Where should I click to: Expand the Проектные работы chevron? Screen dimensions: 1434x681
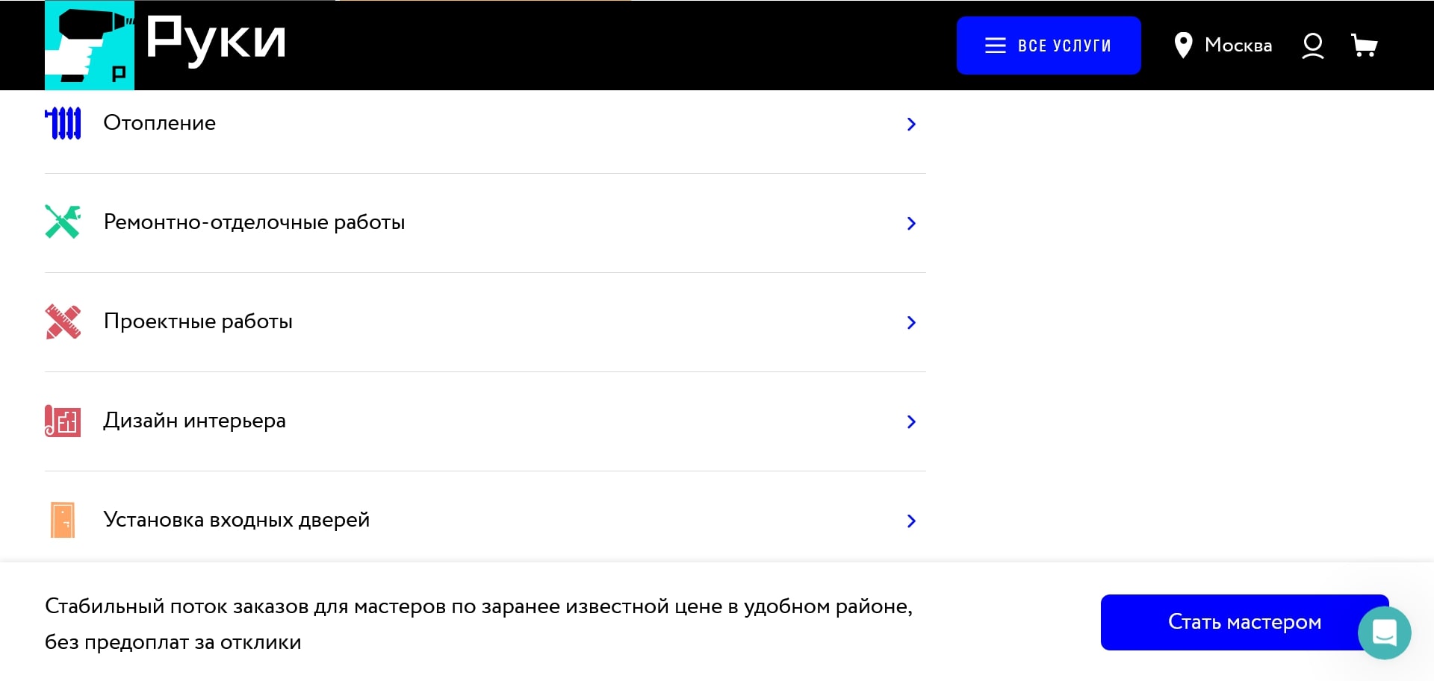tap(911, 322)
